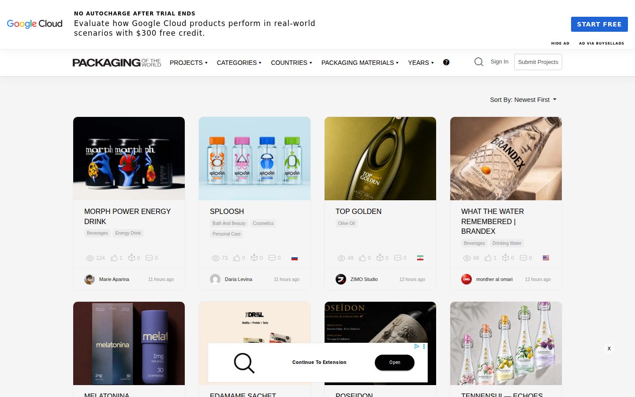Image resolution: width=635 pixels, height=397 pixels.
Task: Open comments icon on Sploosh card
Action: (x=272, y=258)
